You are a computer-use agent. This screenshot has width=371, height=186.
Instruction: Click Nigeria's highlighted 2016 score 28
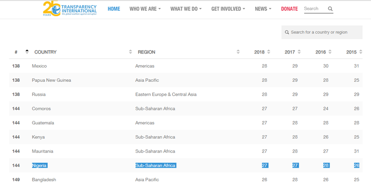click(x=326, y=165)
